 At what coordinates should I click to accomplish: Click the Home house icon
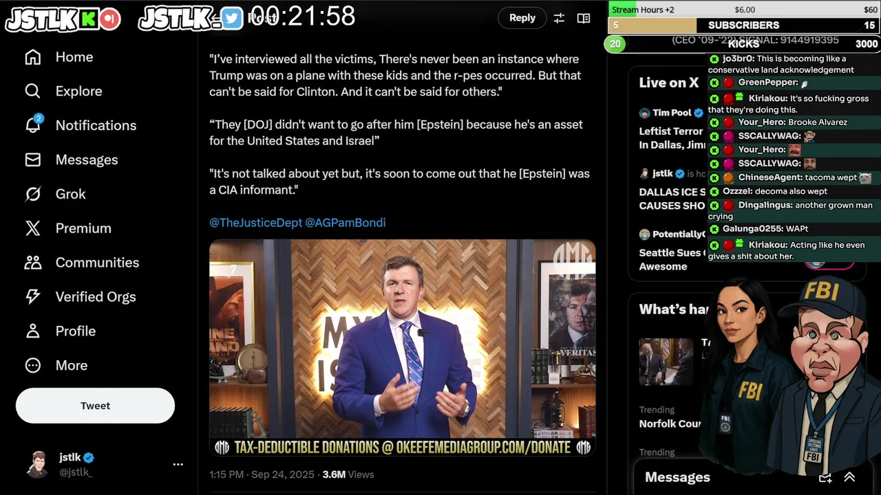click(33, 57)
